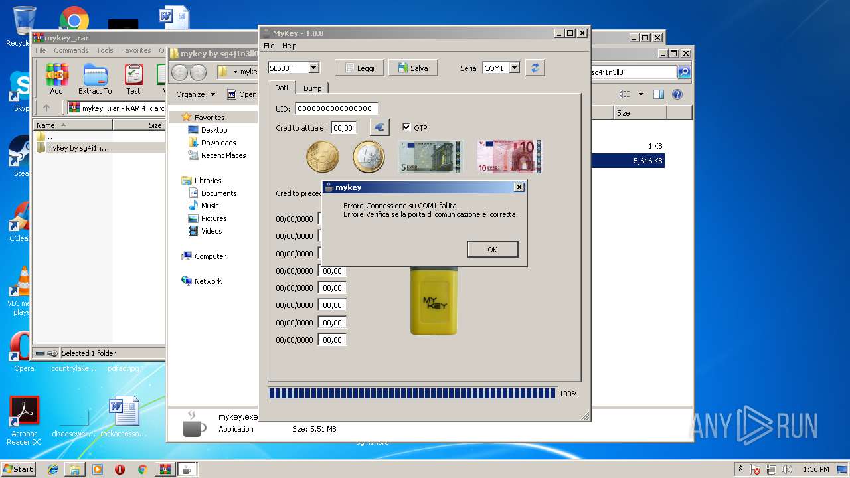Click the Start button
Screen dimensions: 850x478
pyautogui.click(x=18, y=469)
